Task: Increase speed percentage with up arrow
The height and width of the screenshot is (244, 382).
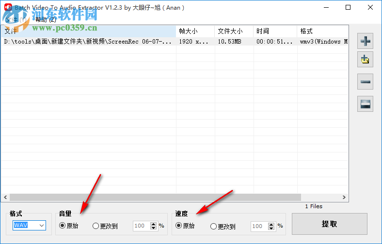Action: tap(271, 224)
